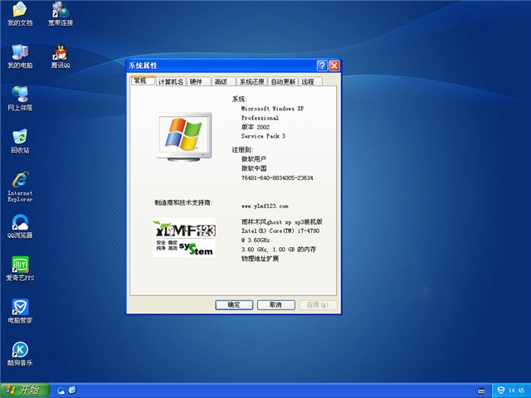This screenshot has width=531, height=398.
Task: Click the second quick launch icon in taskbar
Action: point(72,391)
